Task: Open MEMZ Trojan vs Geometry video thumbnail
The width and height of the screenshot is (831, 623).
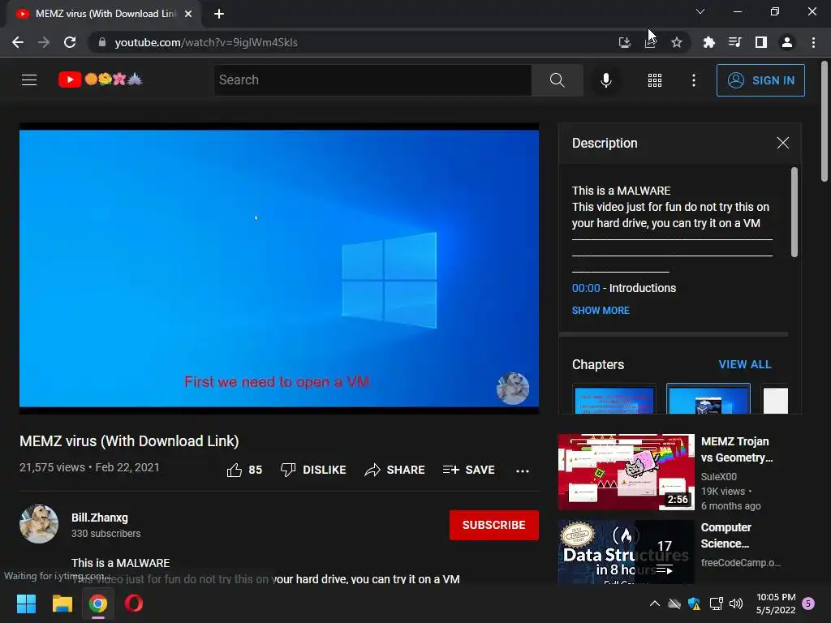Action: (x=626, y=472)
